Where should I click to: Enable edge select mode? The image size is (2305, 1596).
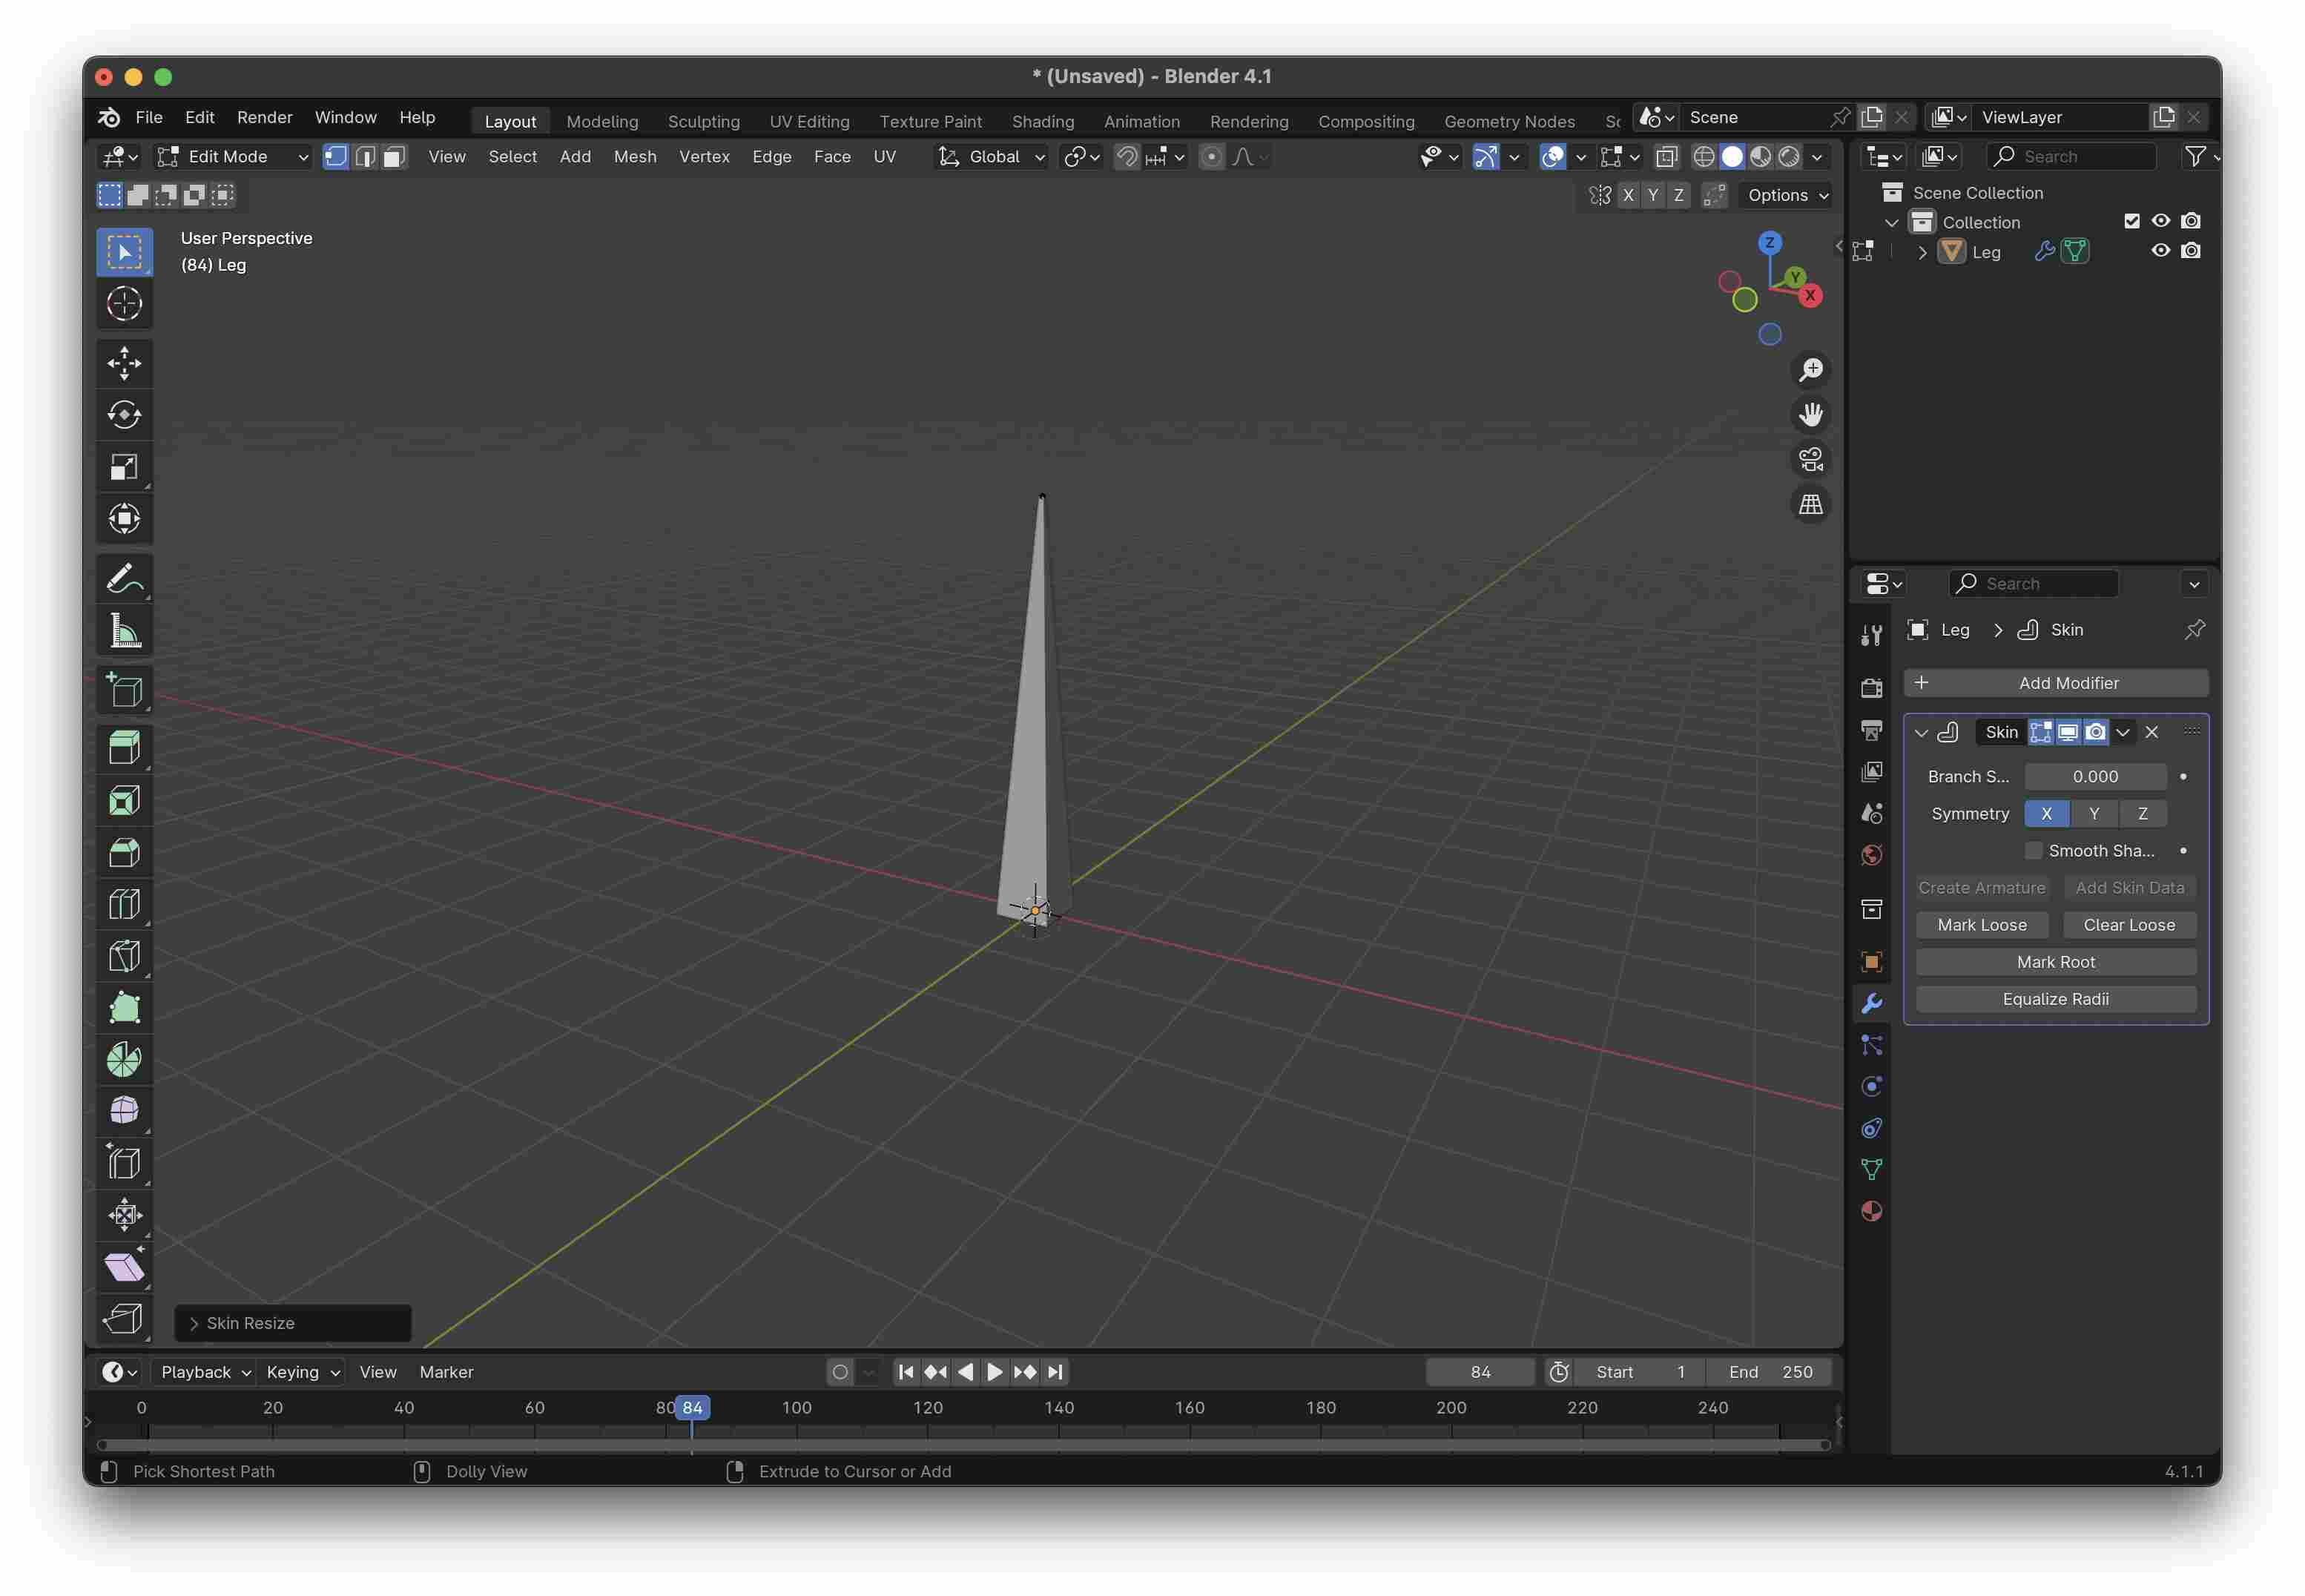[365, 157]
